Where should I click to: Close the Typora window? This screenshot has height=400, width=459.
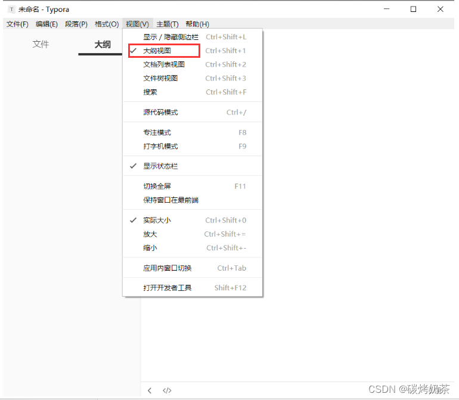[x=441, y=9]
